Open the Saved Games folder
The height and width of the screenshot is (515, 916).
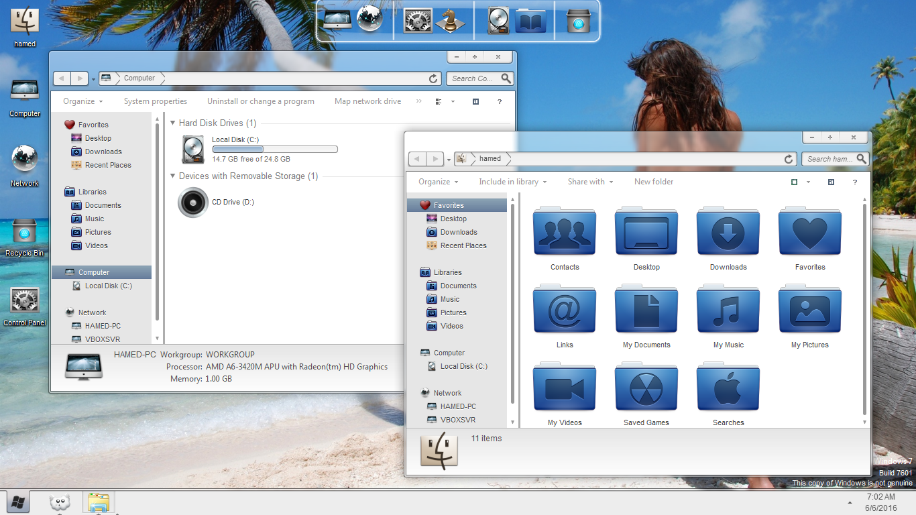[646, 389]
